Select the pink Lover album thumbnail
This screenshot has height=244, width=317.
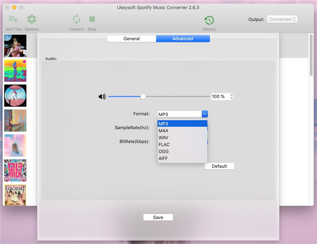[x=15, y=145]
